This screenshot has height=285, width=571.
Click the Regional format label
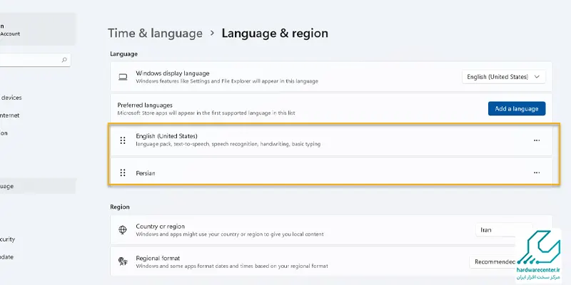(158, 258)
